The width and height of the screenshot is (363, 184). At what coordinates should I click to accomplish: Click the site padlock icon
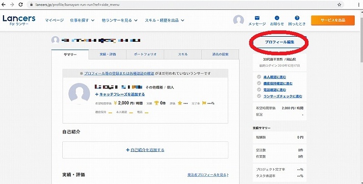click(32, 5)
